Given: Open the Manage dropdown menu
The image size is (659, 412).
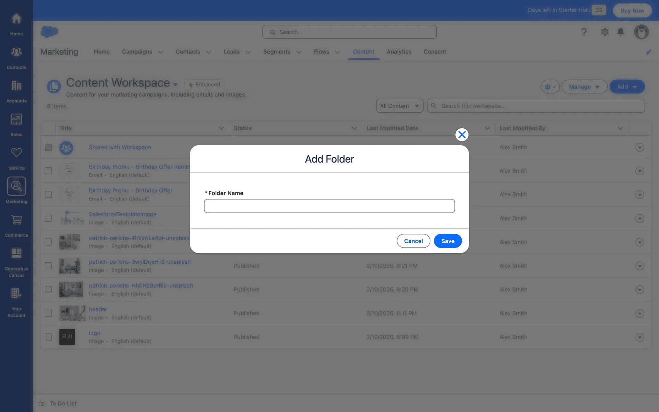Looking at the screenshot, I should coord(584,87).
